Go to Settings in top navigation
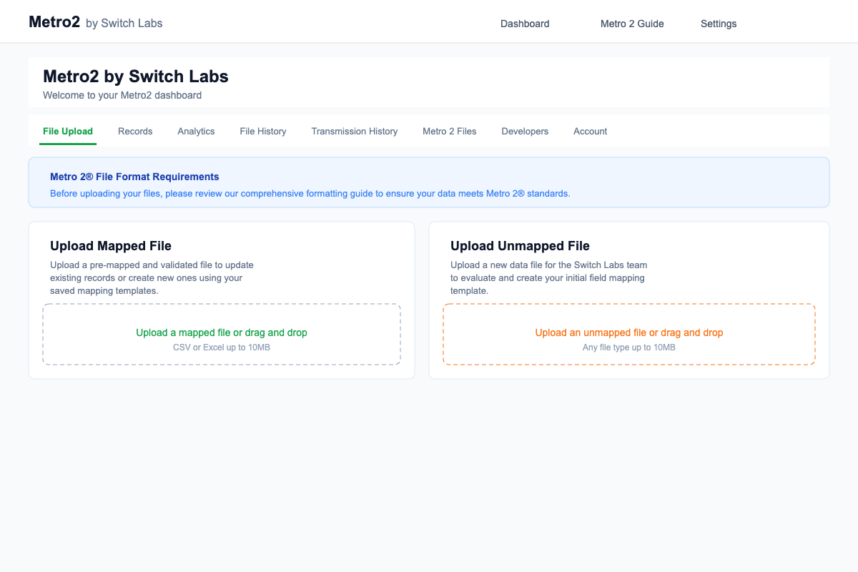The image size is (858, 572). click(719, 24)
